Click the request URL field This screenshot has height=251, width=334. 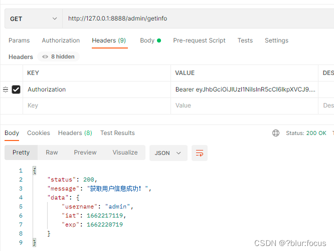(198, 18)
